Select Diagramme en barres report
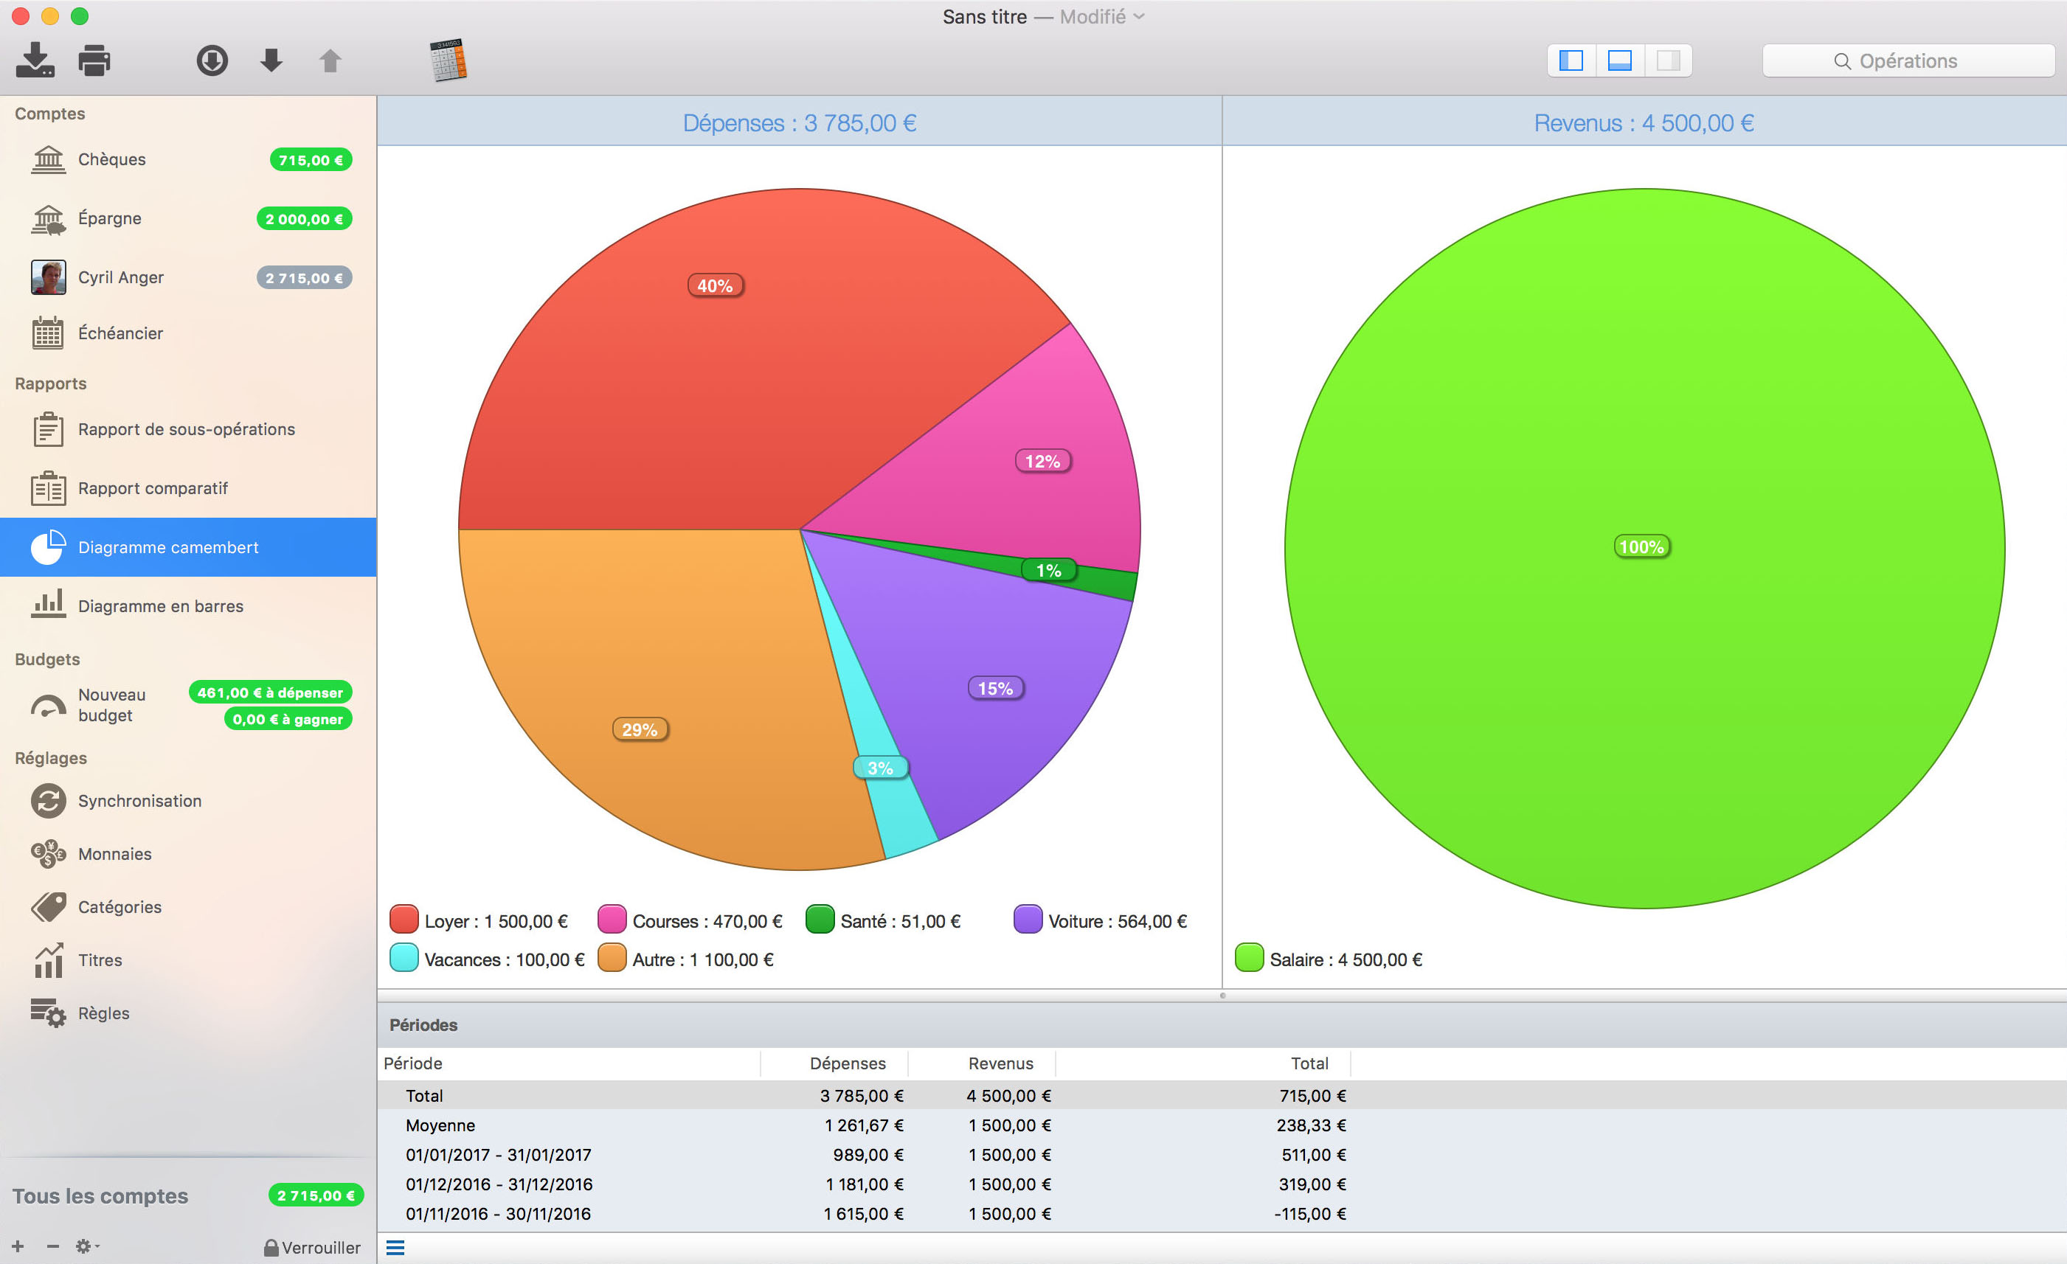2067x1264 pixels. (x=160, y=606)
